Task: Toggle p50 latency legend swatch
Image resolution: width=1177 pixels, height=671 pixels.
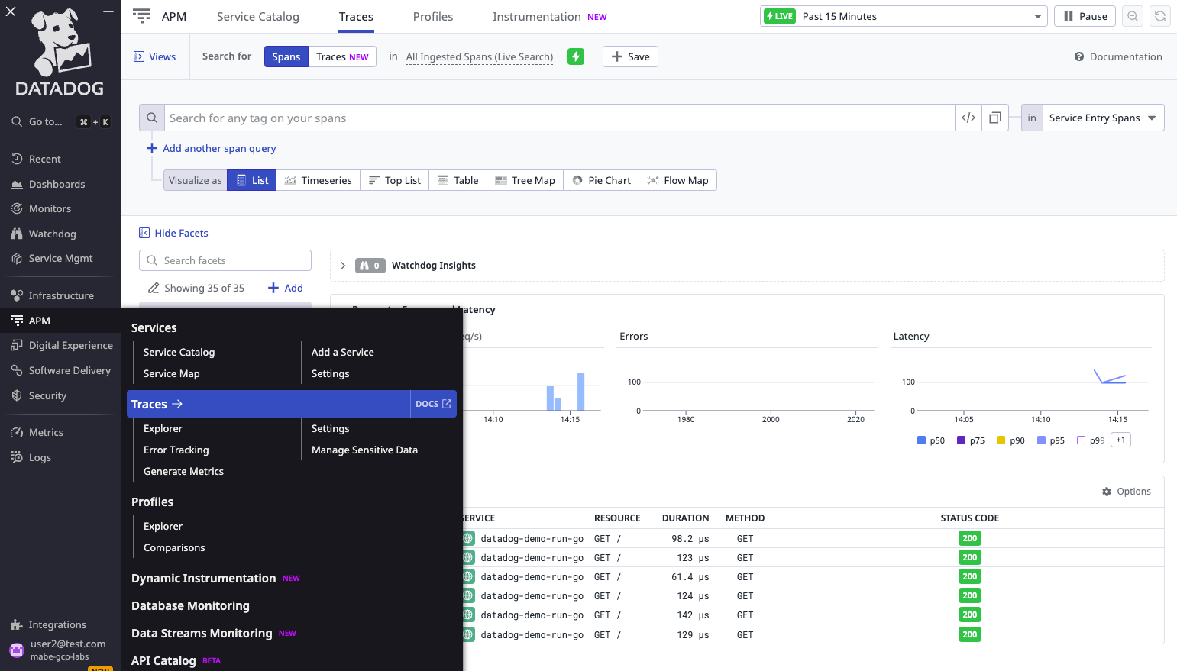Action: click(x=922, y=440)
